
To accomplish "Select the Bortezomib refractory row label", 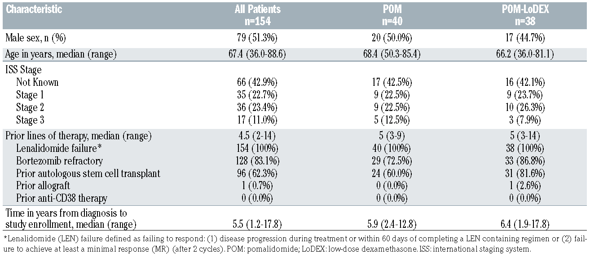I will click(x=59, y=160).
